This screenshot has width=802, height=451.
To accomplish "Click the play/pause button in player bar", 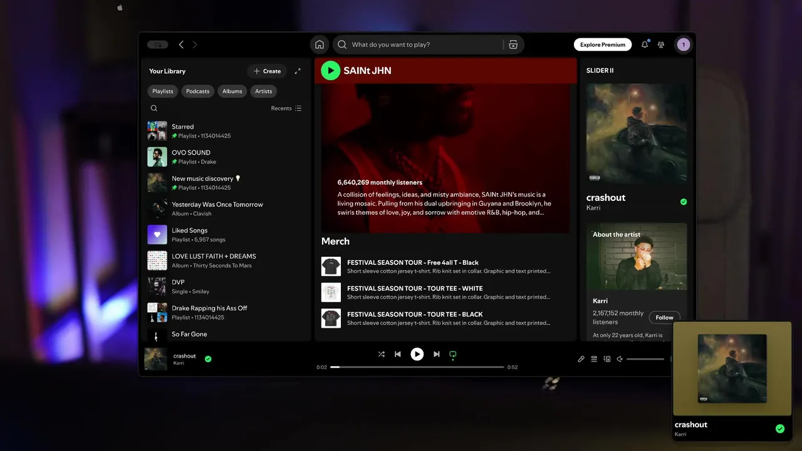I will click(x=417, y=354).
